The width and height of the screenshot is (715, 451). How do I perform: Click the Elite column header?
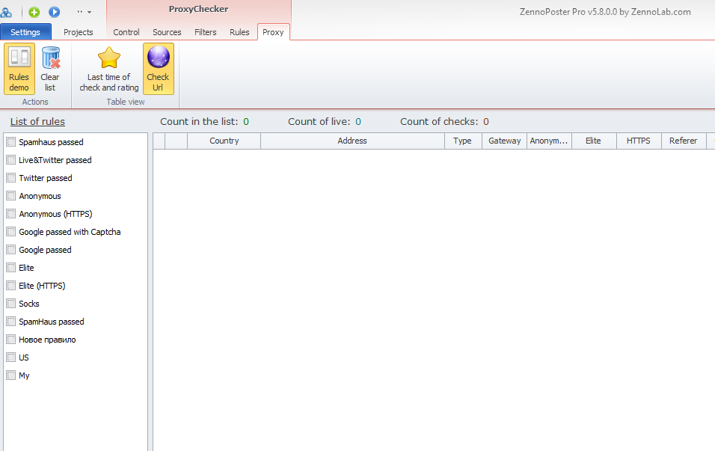click(x=593, y=141)
